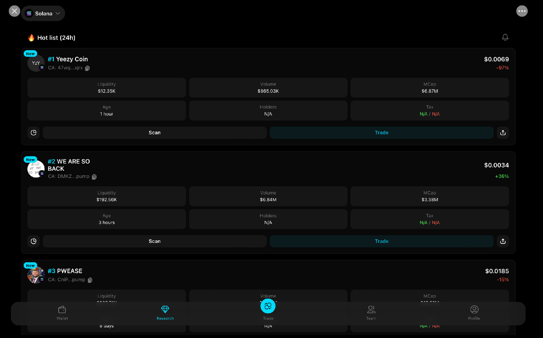This screenshot has width=543, height=338.
Task: Click Yeezy Coin MCap $6.87M
Action: pos(430,91)
